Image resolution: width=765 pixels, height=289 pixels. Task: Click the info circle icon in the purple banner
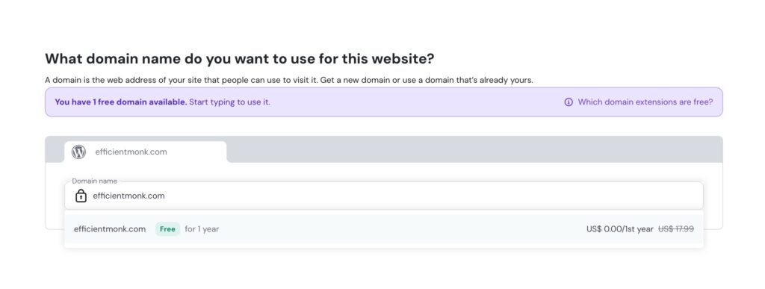[x=569, y=102]
